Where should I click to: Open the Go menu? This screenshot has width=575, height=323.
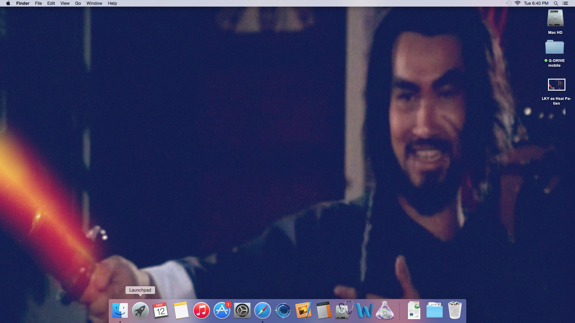coord(78,3)
